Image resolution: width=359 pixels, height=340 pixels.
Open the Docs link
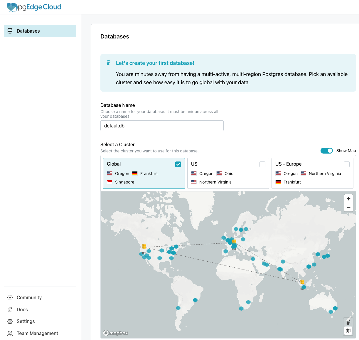(22, 309)
